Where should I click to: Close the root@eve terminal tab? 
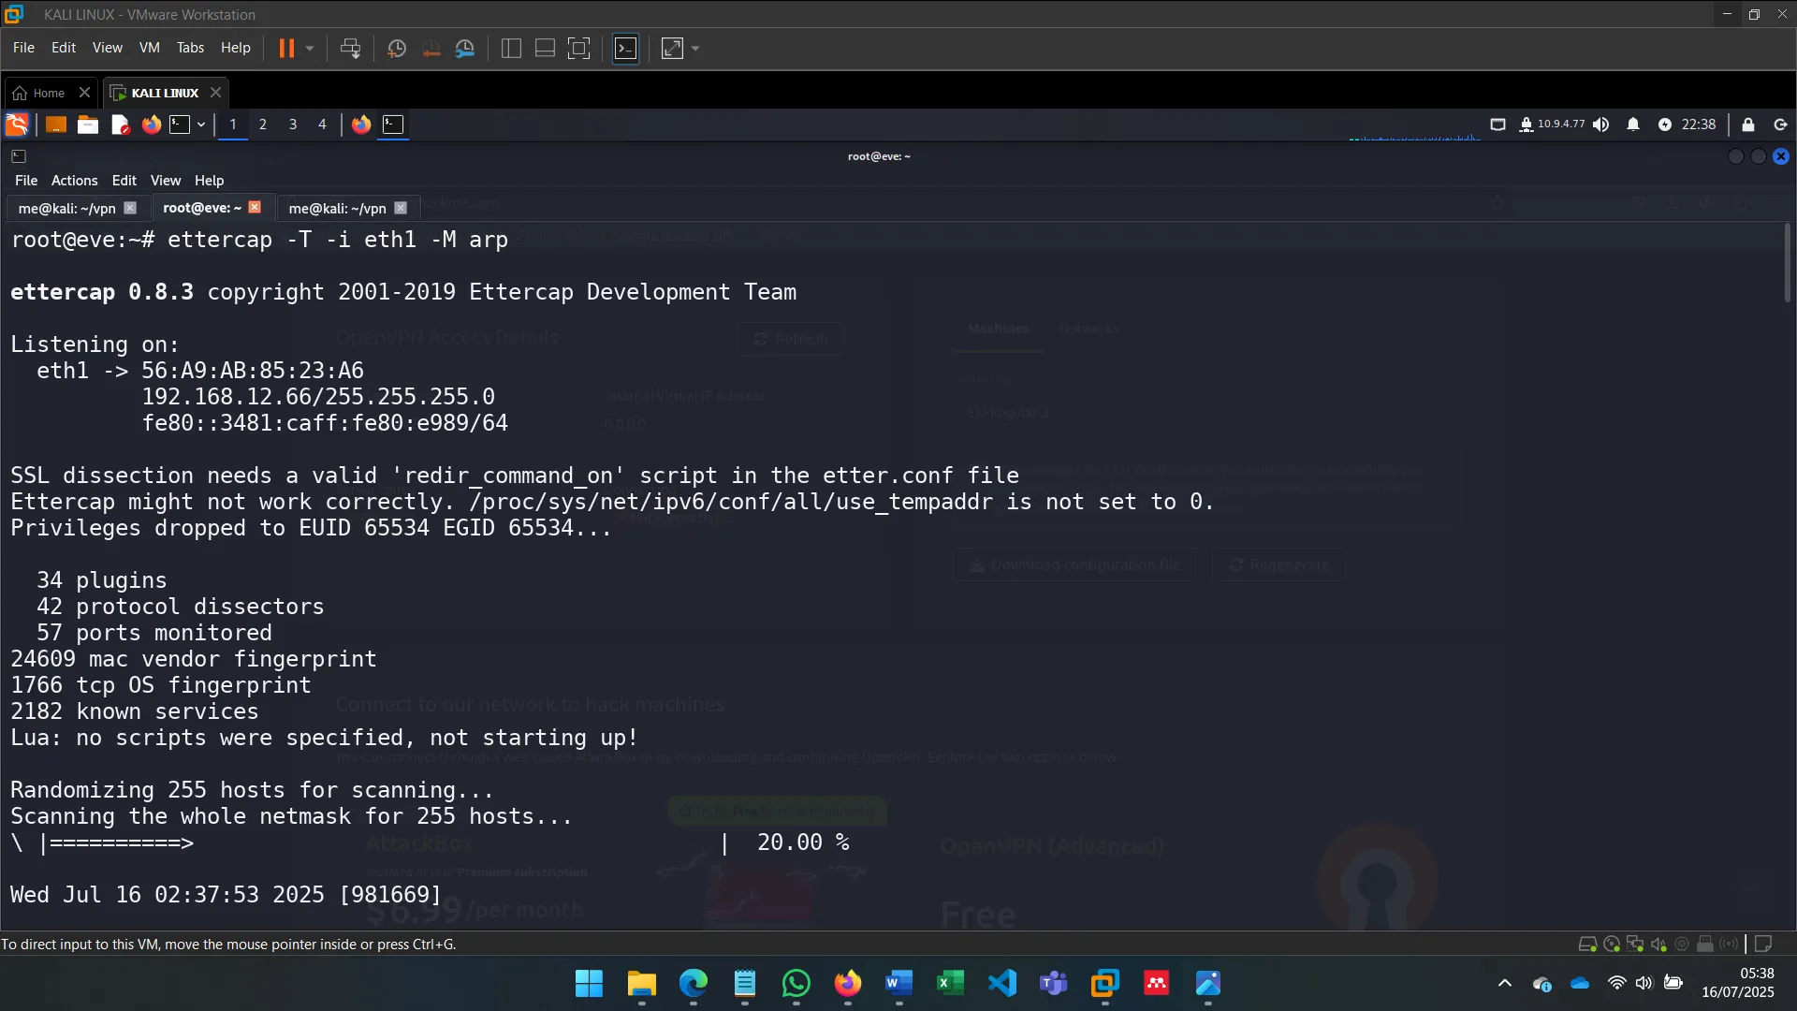click(255, 208)
